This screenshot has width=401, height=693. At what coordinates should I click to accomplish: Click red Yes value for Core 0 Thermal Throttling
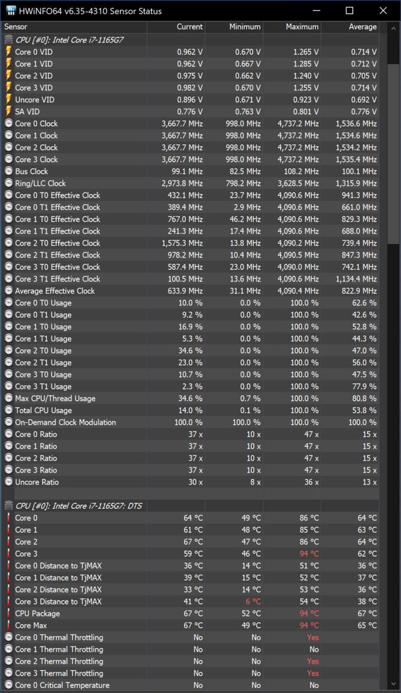click(313, 637)
